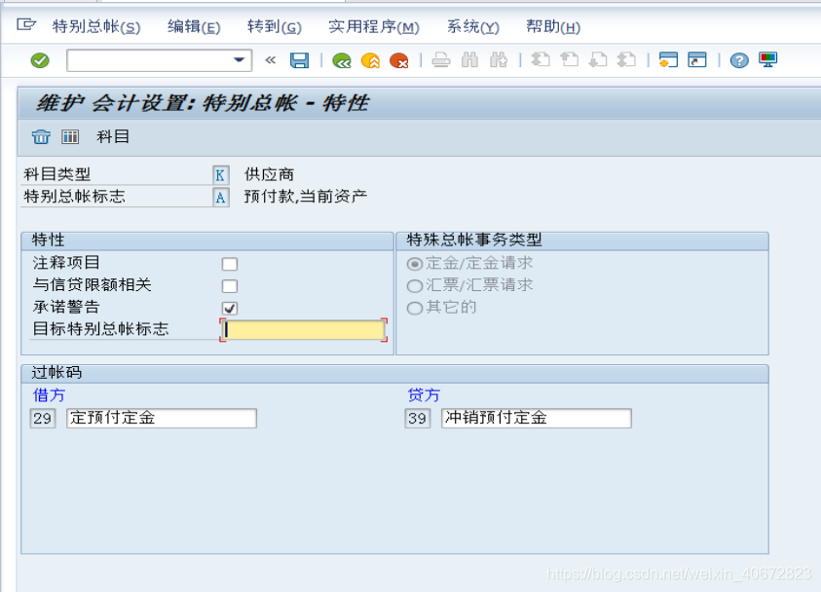Viewport: 821px width, 592px height.
Task: Open the 实用程序(M) menu
Action: click(374, 26)
